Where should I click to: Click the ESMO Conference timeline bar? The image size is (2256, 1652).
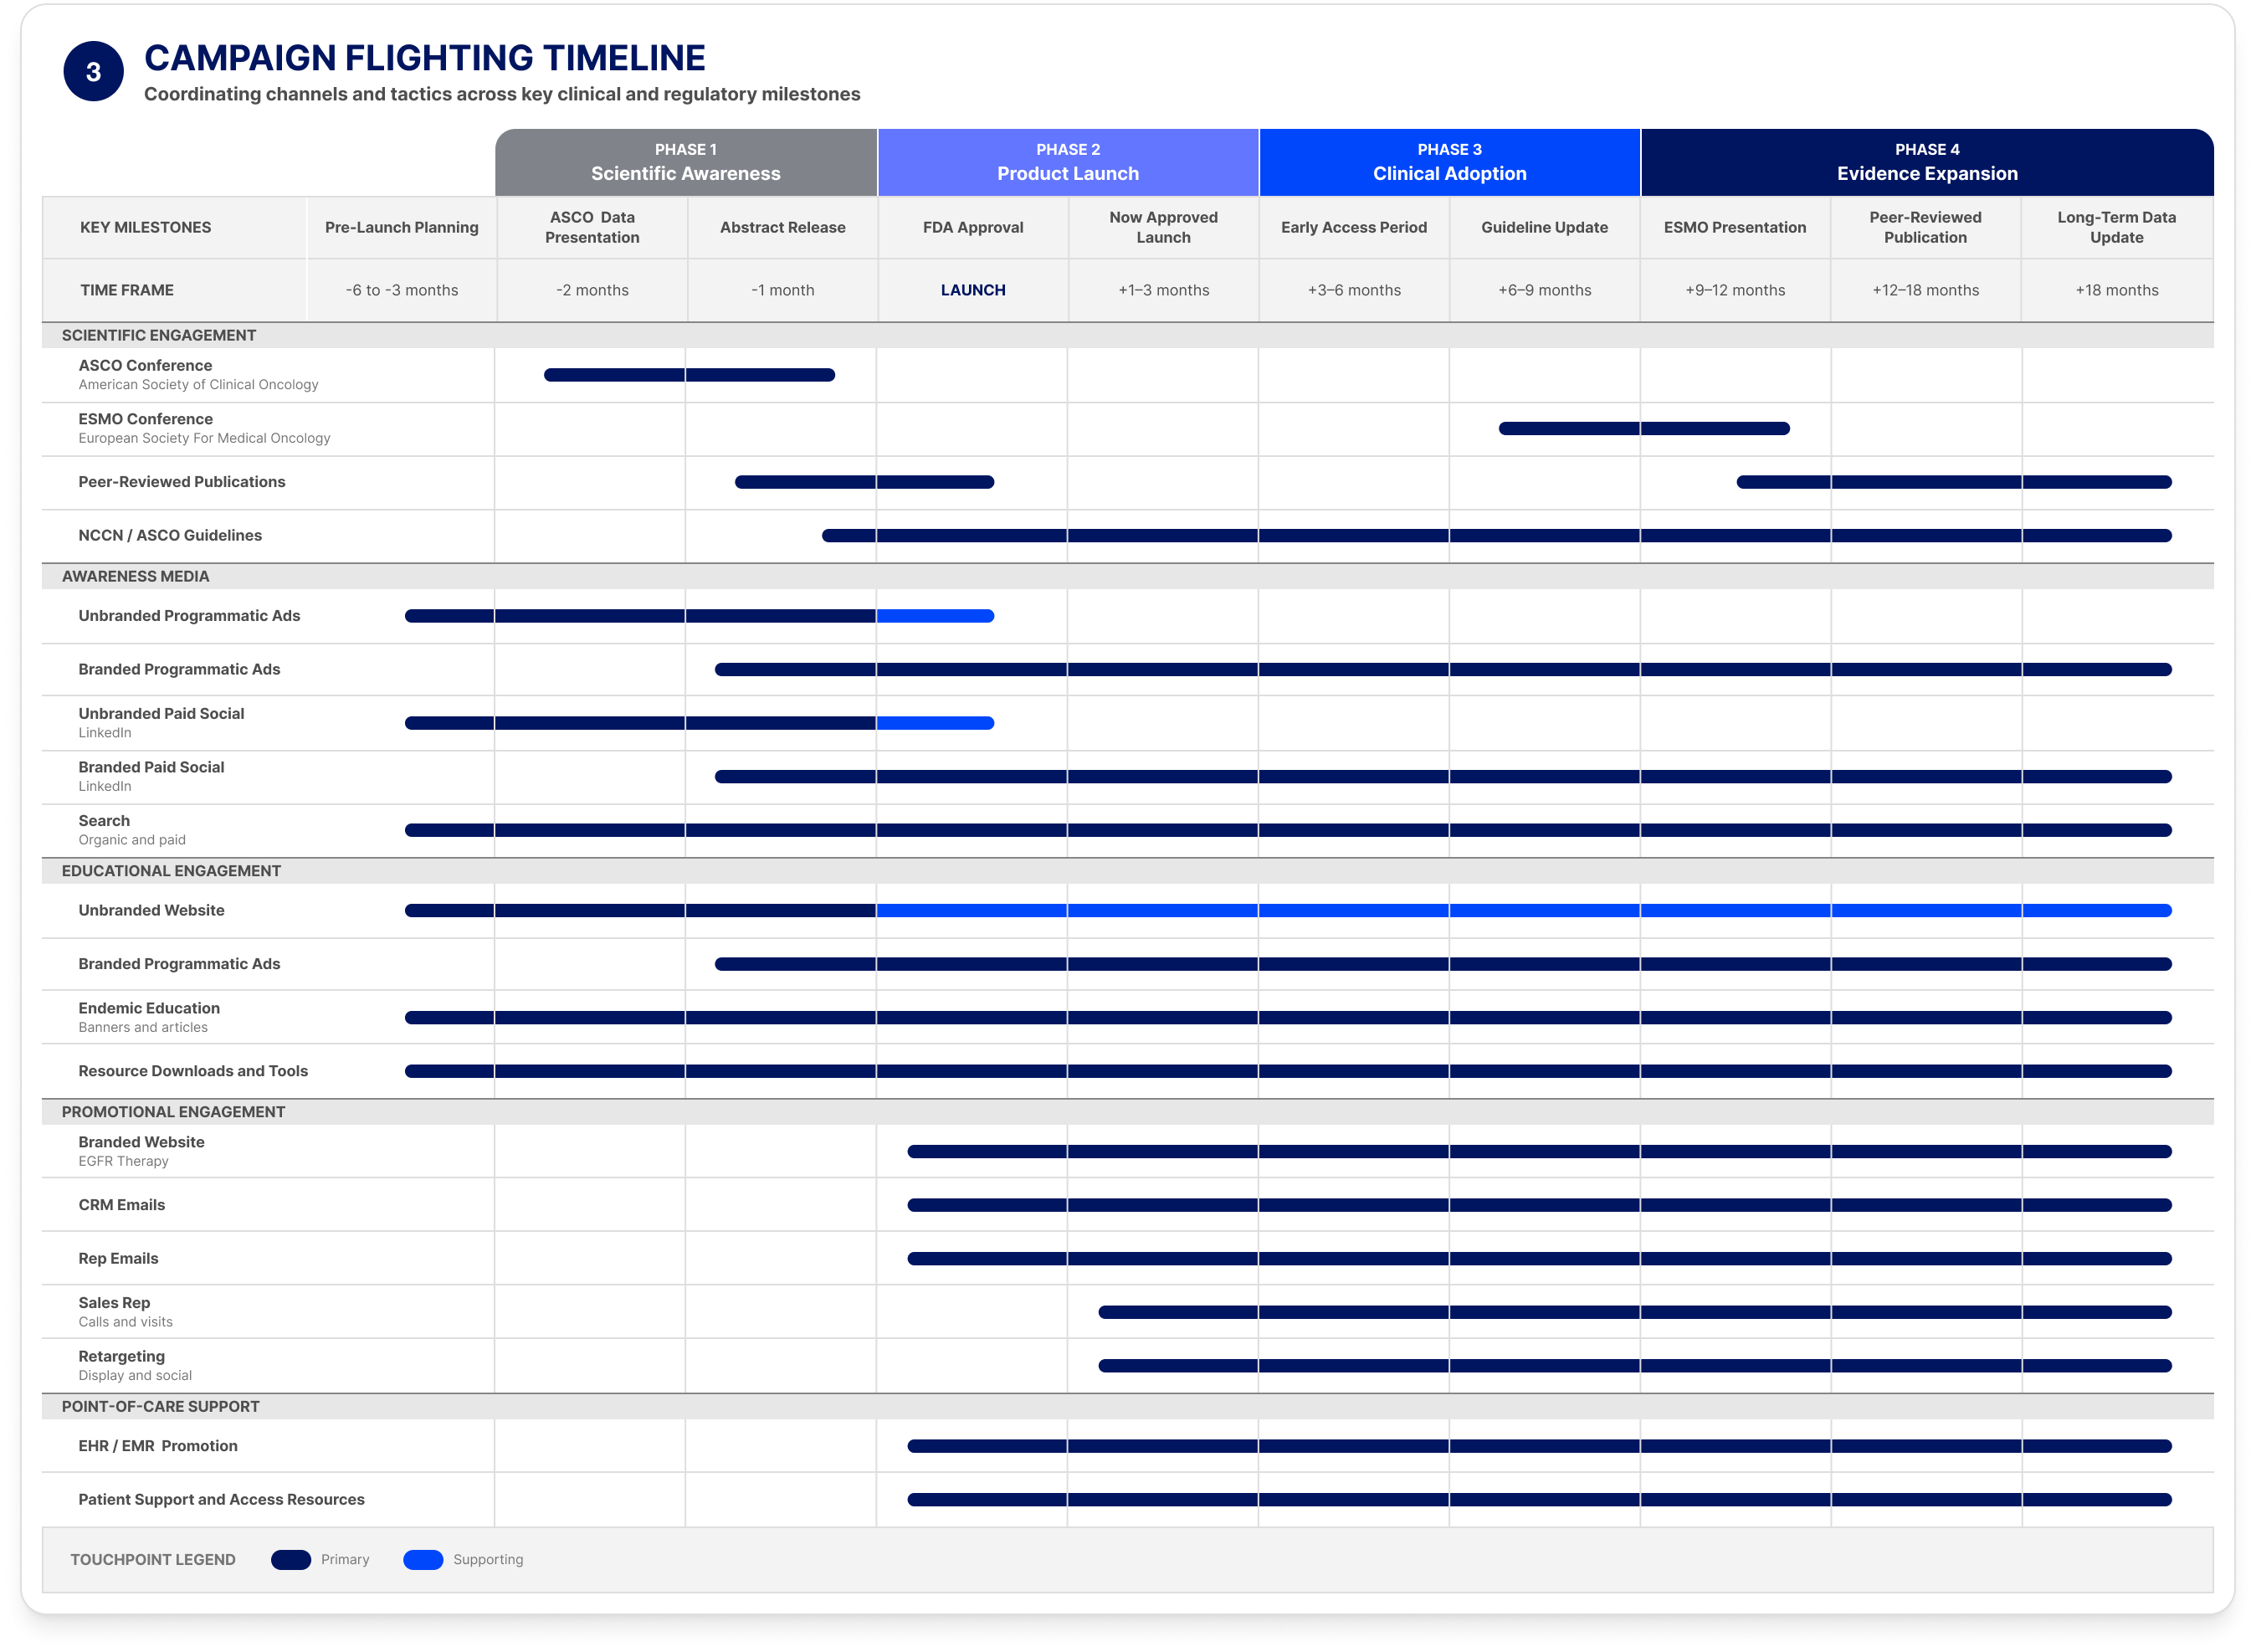(x=1644, y=429)
